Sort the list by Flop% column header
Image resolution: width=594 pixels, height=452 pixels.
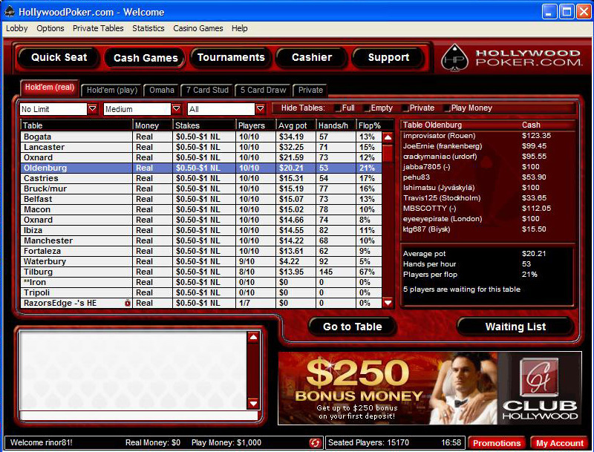coord(369,125)
